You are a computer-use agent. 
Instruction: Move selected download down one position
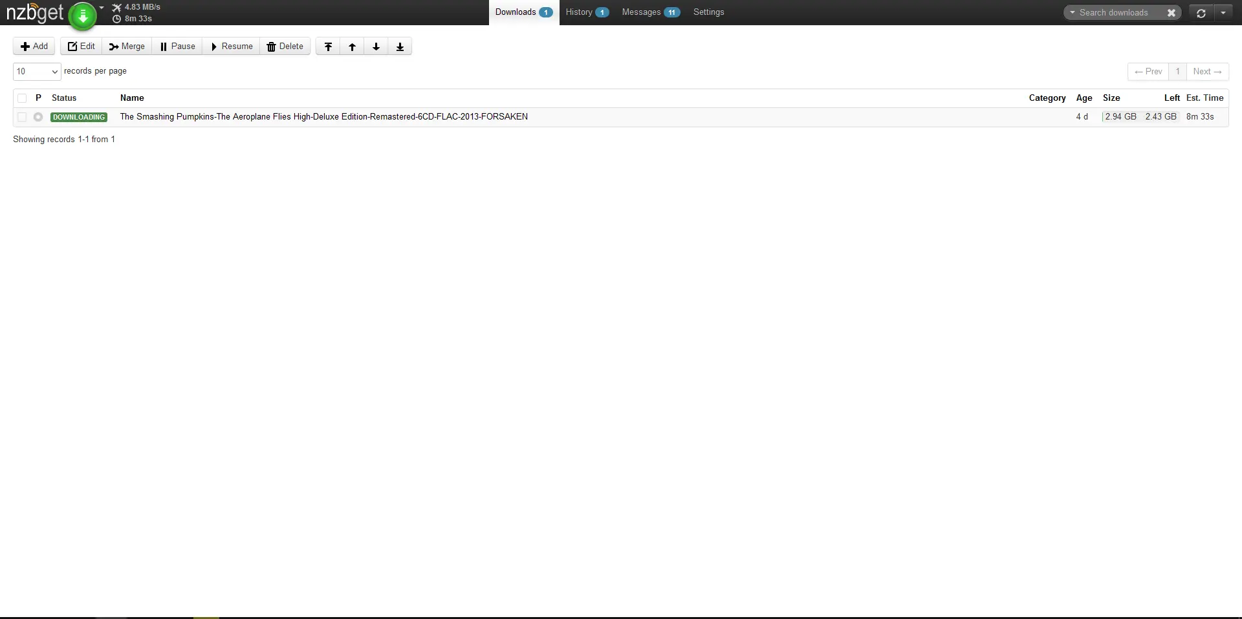point(376,47)
